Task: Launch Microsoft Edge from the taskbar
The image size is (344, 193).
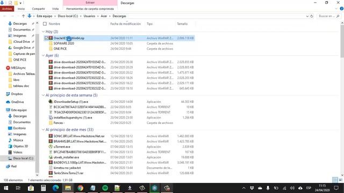Action: coord(55,188)
